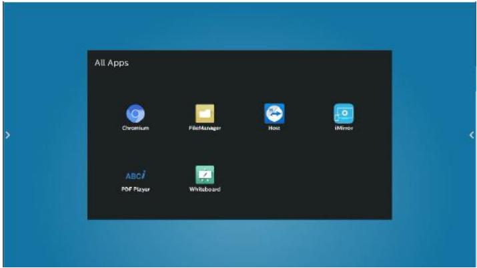Viewport: 477px width, 268px height.
Task: Click the Whiteboard label text
Action: click(x=205, y=189)
